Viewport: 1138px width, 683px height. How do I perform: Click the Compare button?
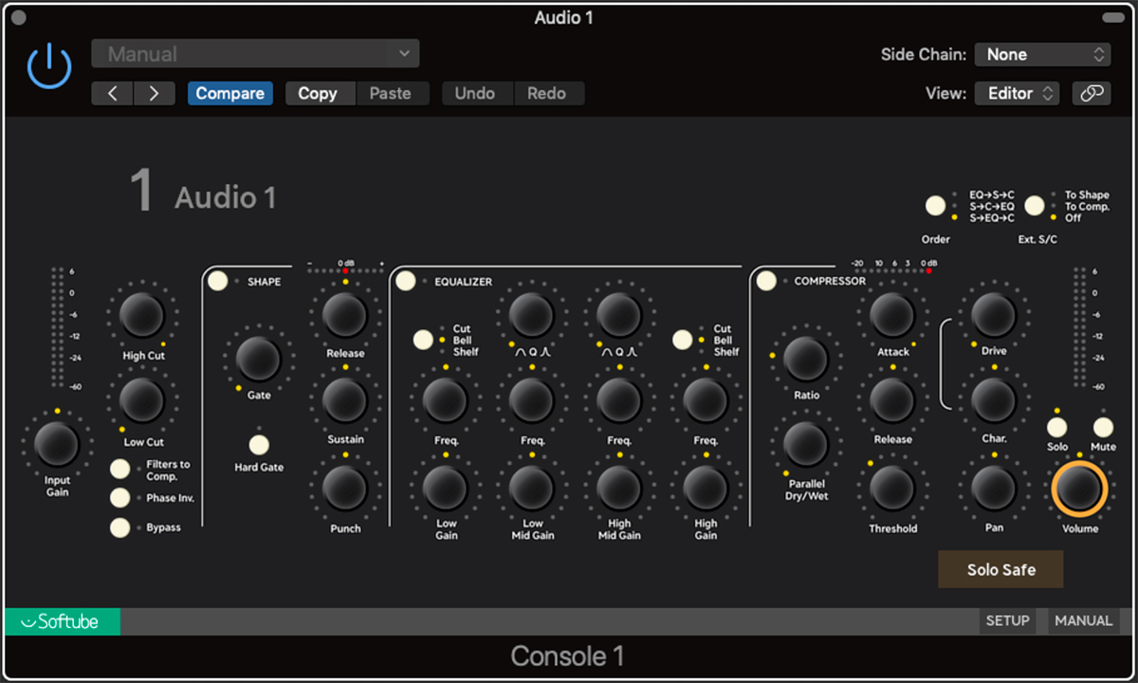[x=229, y=93]
